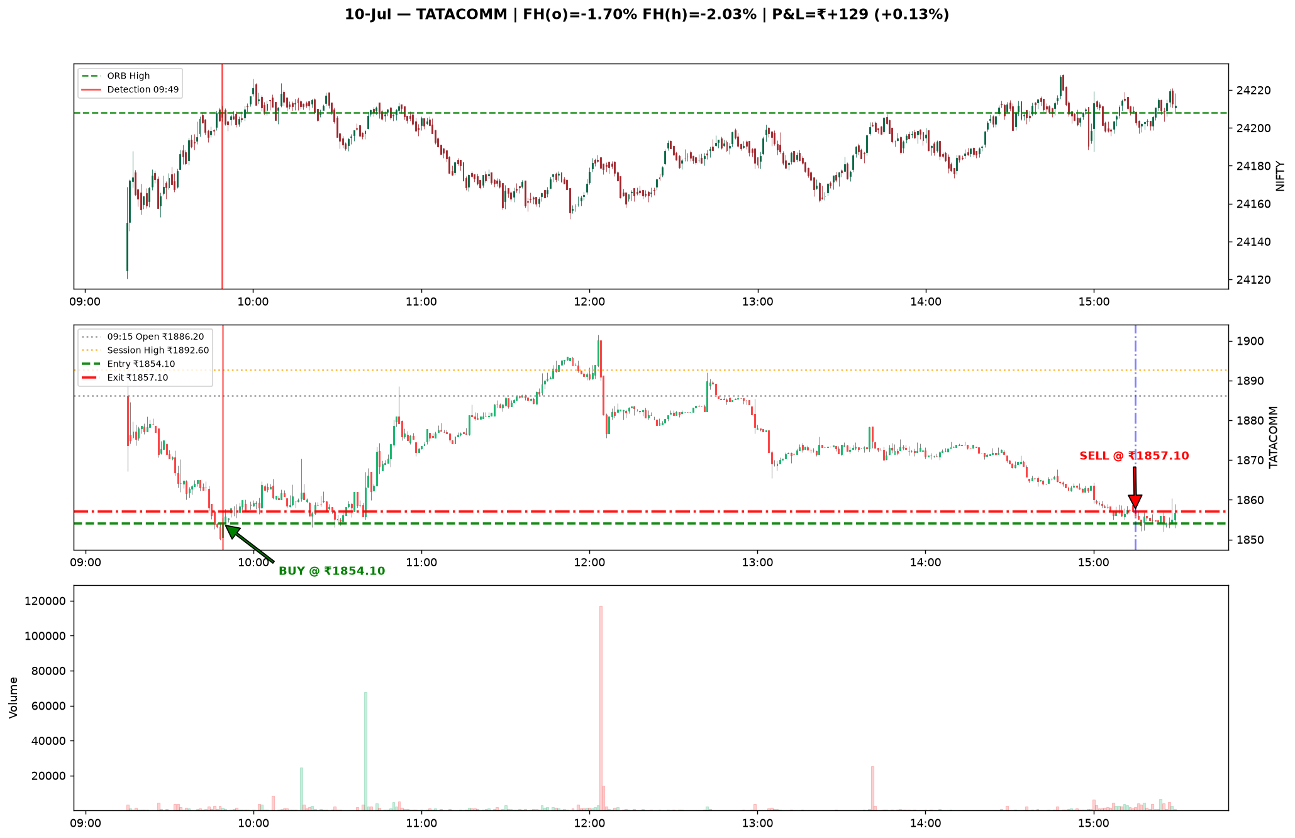Screen dimensions: 1295x838
Task: Click the 'BUY @ ₹1854.10' annotation label
Action: click(x=332, y=571)
